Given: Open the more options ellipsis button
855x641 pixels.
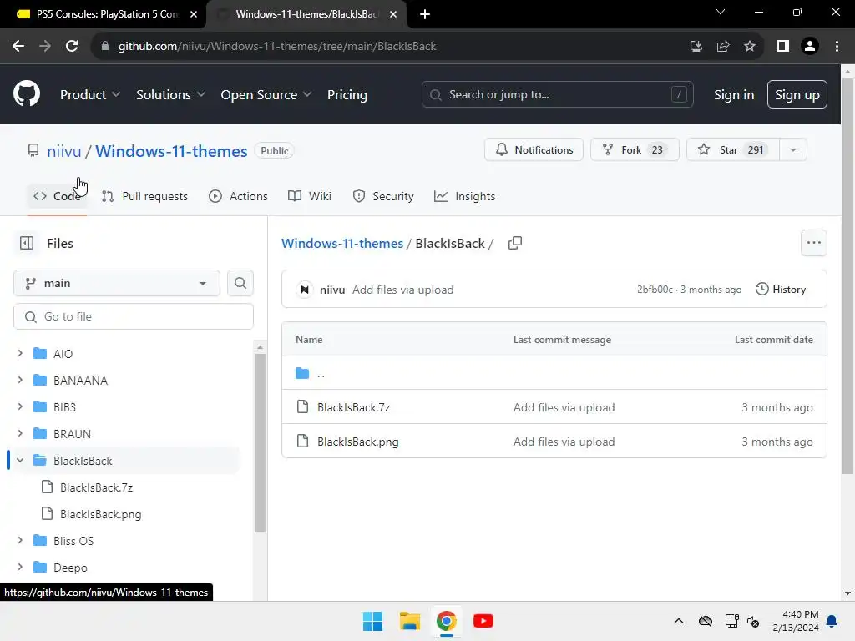Looking at the screenshot, I should click(x=813, y=243).
